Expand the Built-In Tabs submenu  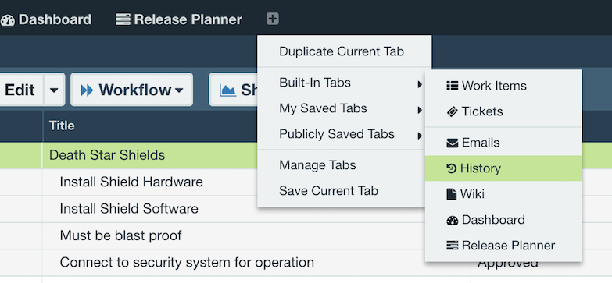coord(351,83)
